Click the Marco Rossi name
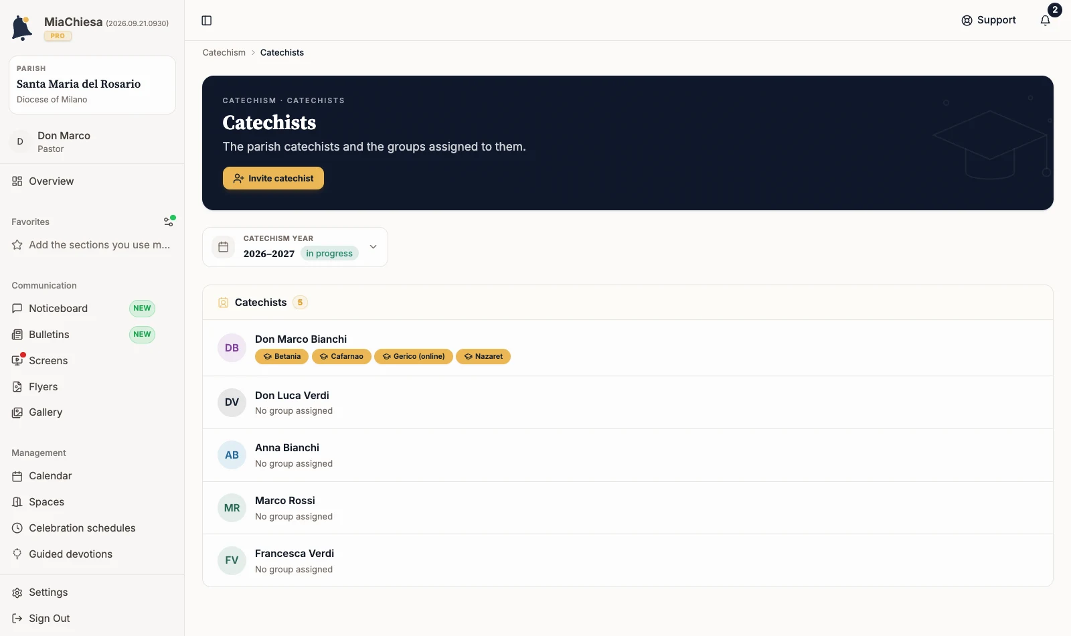The width and height of the screenshot is (1071, 636). (285, 501)
